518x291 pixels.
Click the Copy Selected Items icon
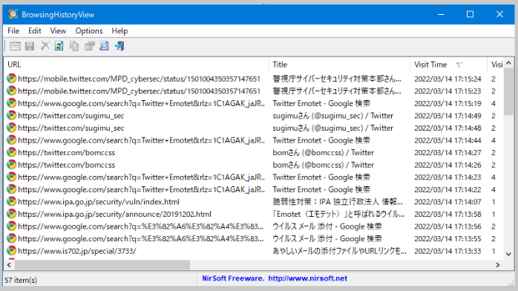pyautogui.click(x=74, y=46)
